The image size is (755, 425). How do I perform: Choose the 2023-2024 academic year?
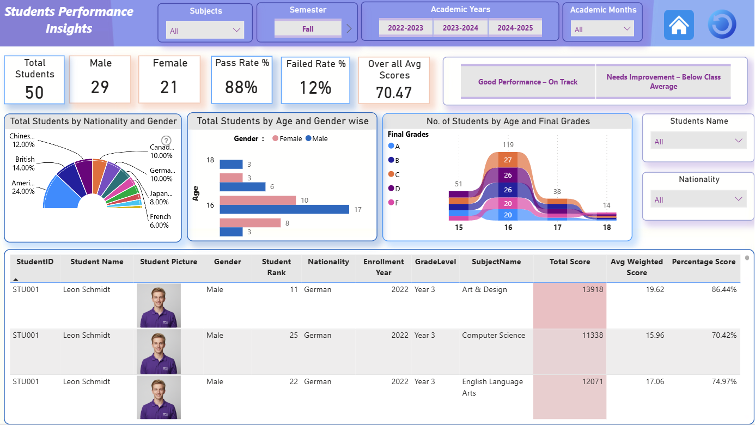(x=461, y=28)
